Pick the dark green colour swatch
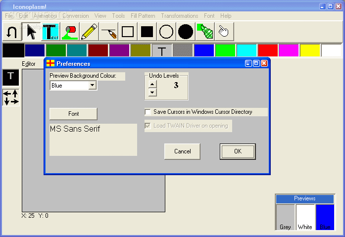The image size is (345, 237). tap(56, 50)
